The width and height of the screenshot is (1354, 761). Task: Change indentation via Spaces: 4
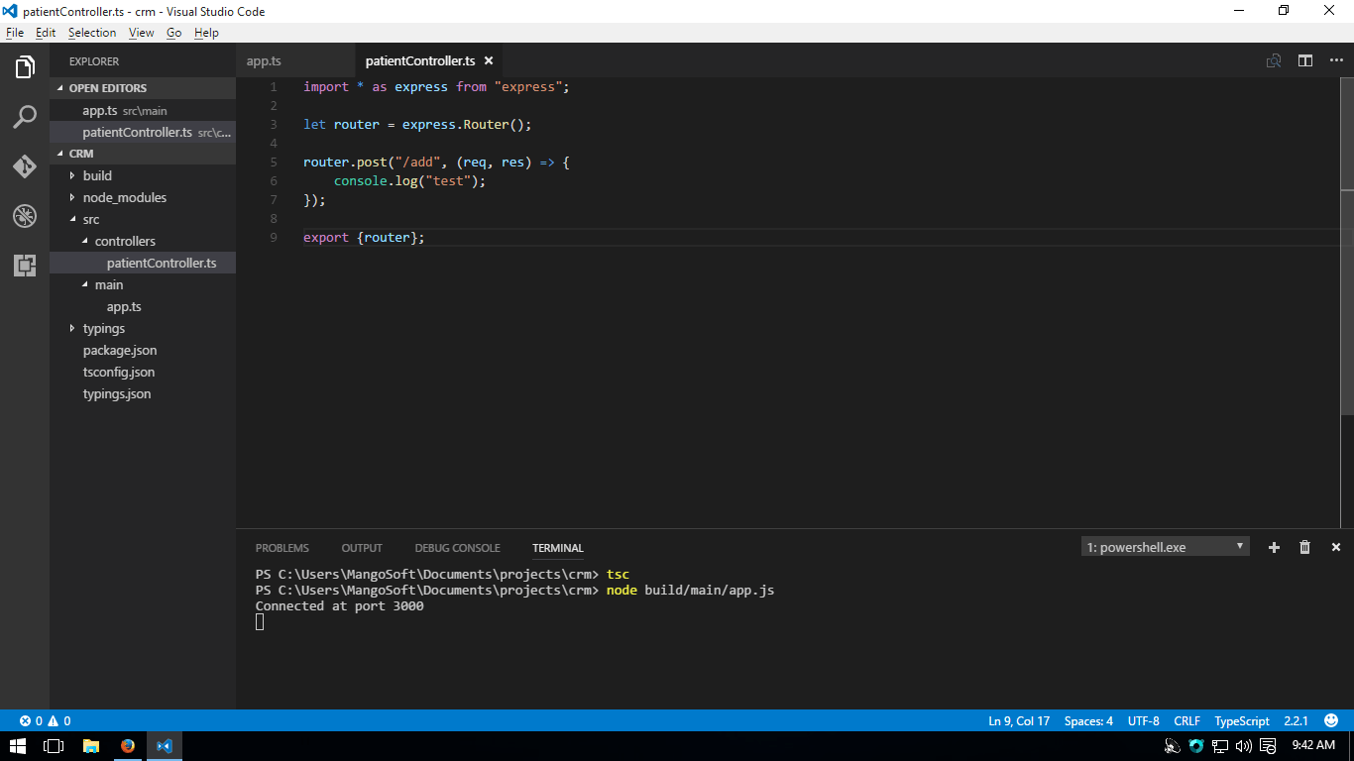[1088, 721]
